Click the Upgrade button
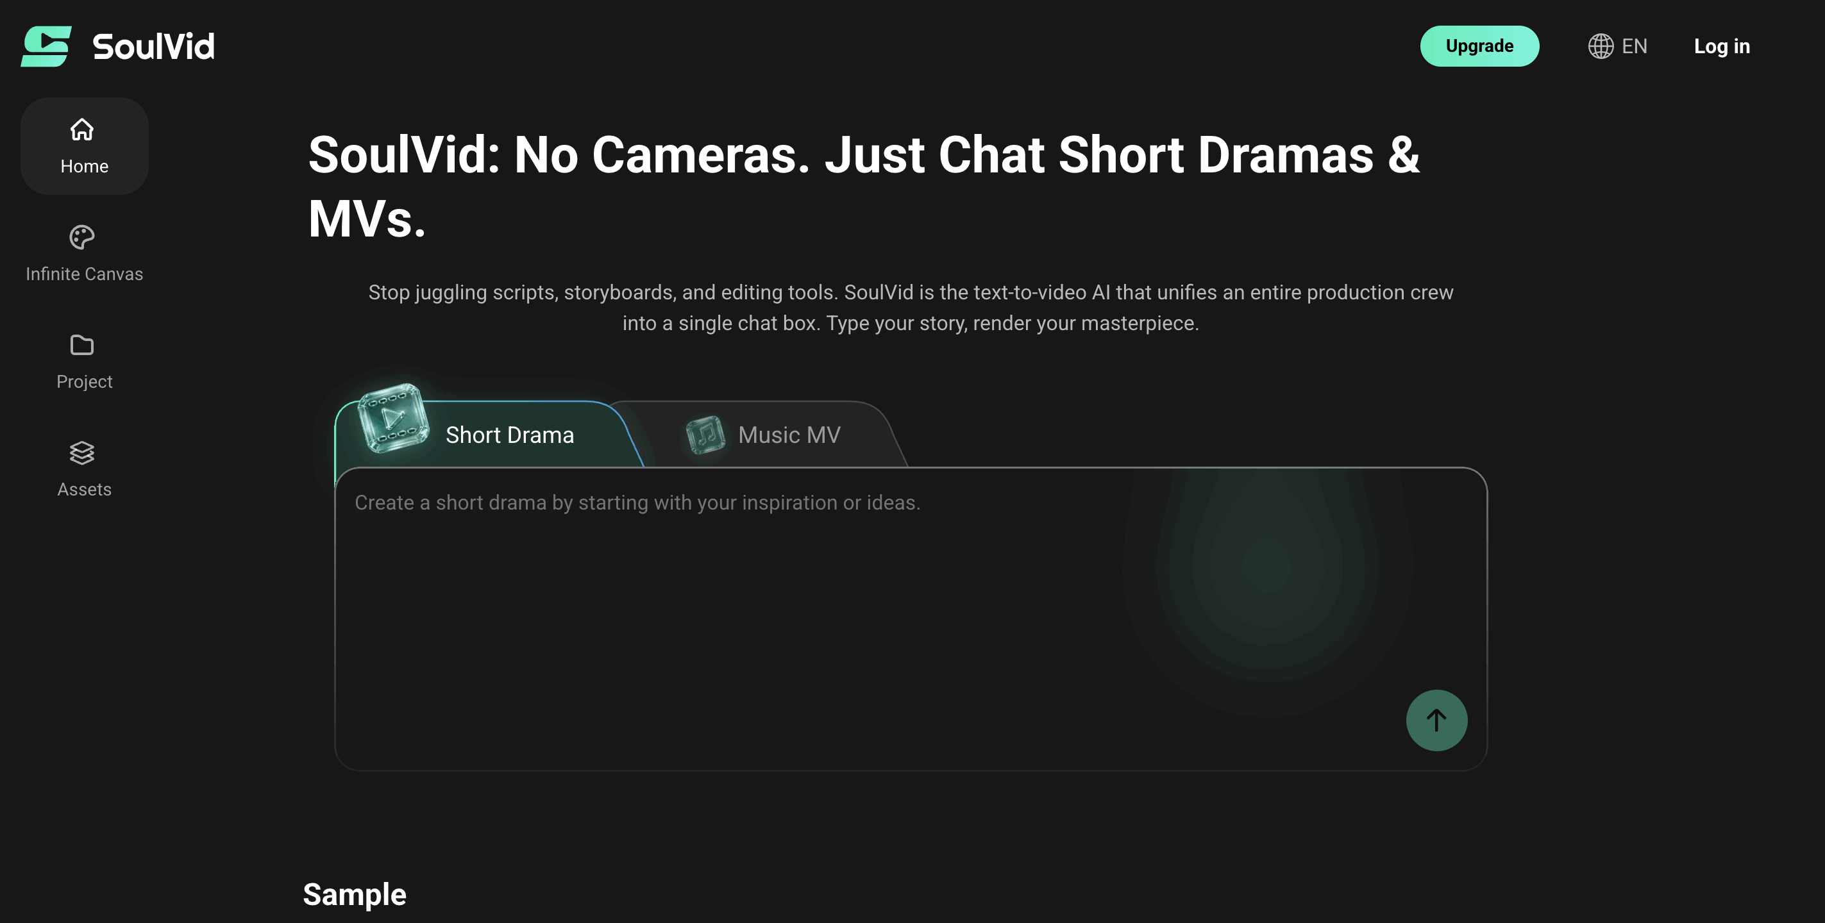 pos(1479,46)
